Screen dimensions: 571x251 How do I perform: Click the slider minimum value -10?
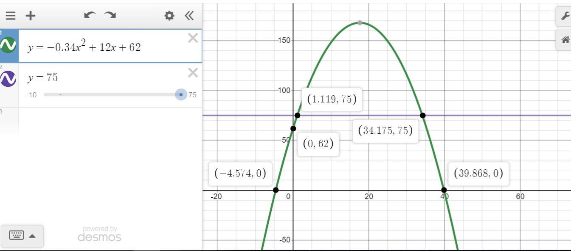[31, 95]
